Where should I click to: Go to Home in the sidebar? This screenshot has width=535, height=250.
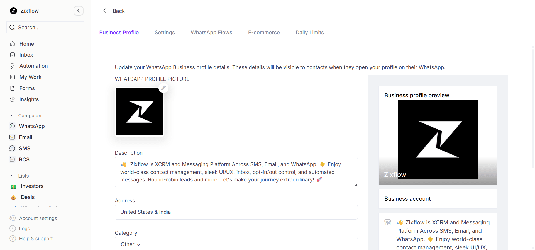tap(27, 44)
